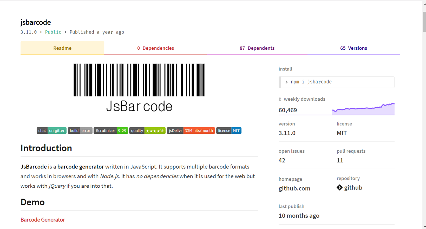426x229 pixels.
Task: Open the Barcode Generator demo link
Action: 43,220
